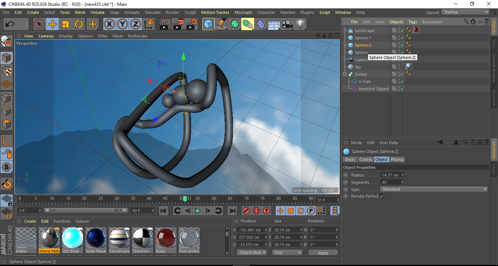The height and width of the screenshot is (266, 498).
Task: Play animation forward
Action: click(198, 211)
